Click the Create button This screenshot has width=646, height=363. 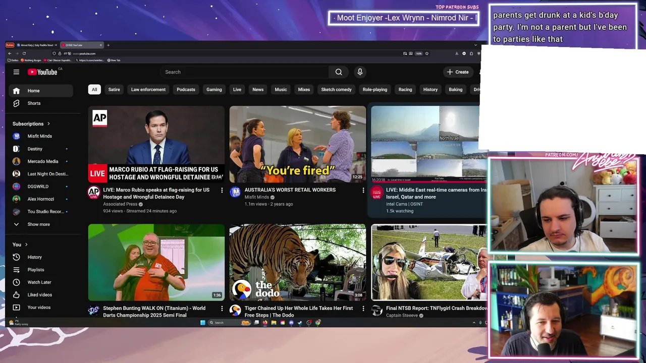[x=458, y=72]
